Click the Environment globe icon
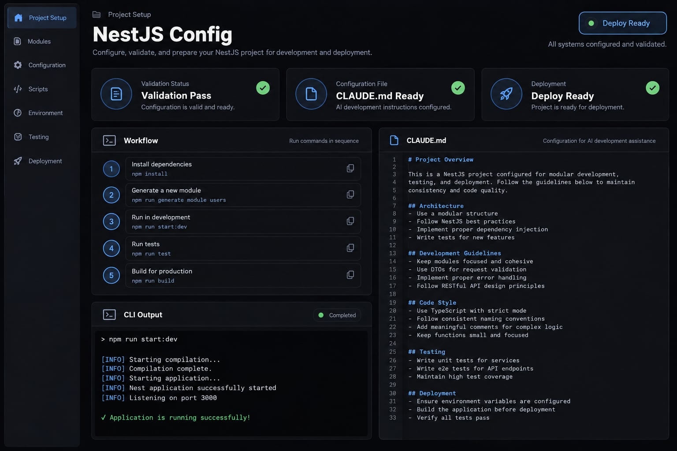The width and height of the screenshot is (677, 451). coord(18,113)
